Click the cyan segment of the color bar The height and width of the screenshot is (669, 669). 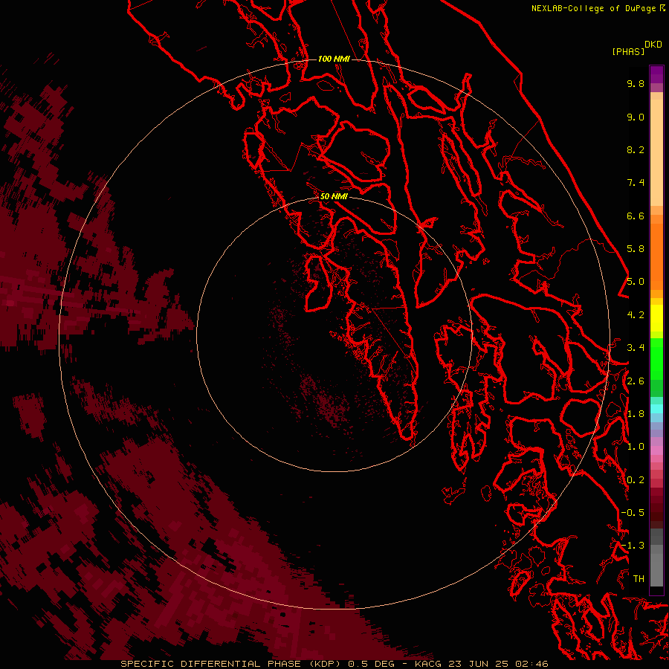[x=656, y=409]
